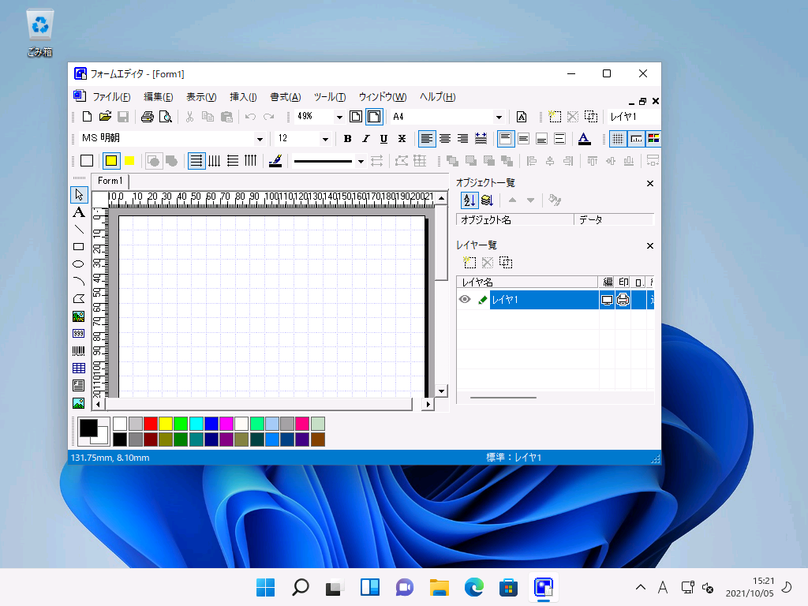Select the yellow fill with border style
The height and width of the screenshot is (606, 808).
[x=110, y=161]
